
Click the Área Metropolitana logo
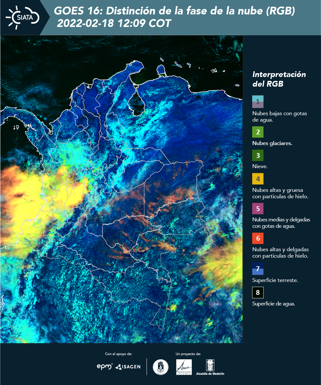(184, 367)
